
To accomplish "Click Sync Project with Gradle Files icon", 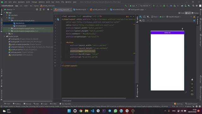I will [182, 6].
